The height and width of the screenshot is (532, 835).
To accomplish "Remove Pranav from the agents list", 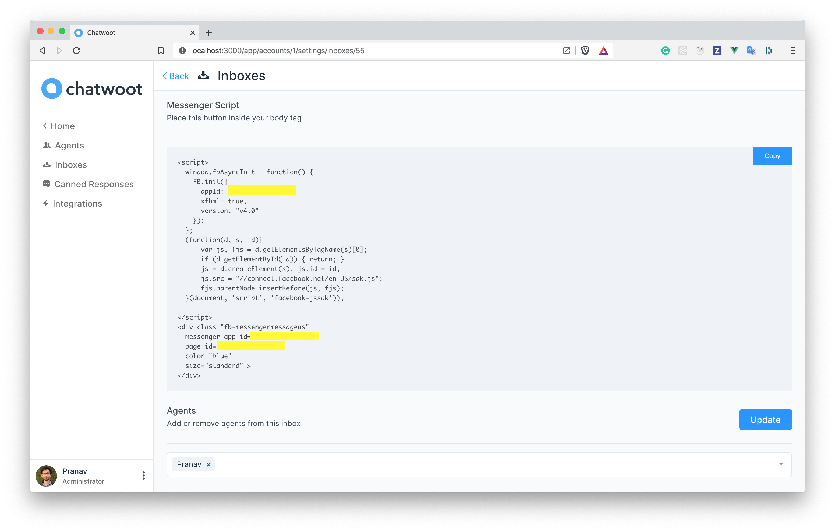I will click(x=208, y=465).
